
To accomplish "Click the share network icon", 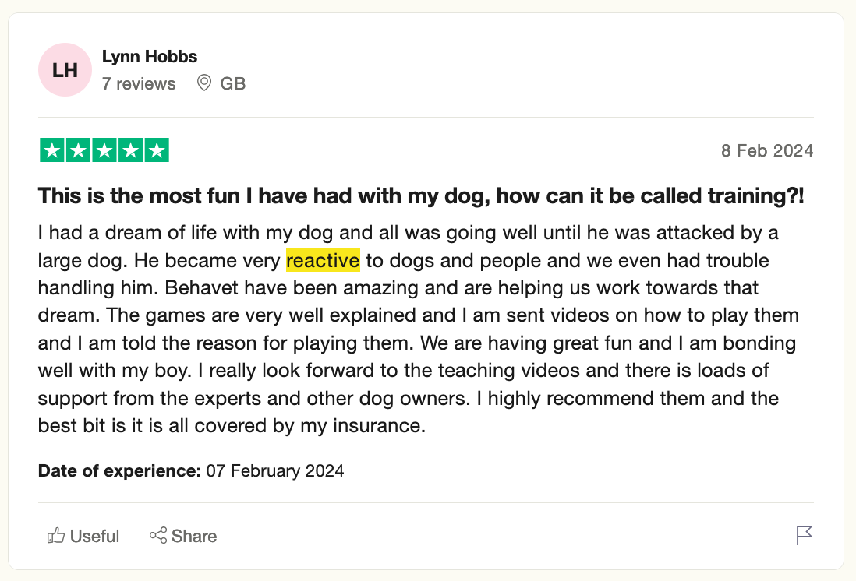I will 158,535.
